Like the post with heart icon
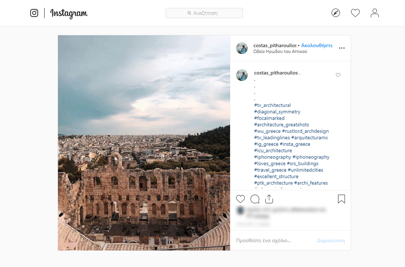405x267 pixels. point(241,199)
